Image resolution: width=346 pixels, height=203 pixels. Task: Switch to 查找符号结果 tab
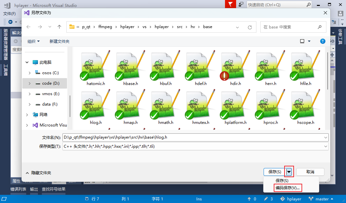click(54, 189)
